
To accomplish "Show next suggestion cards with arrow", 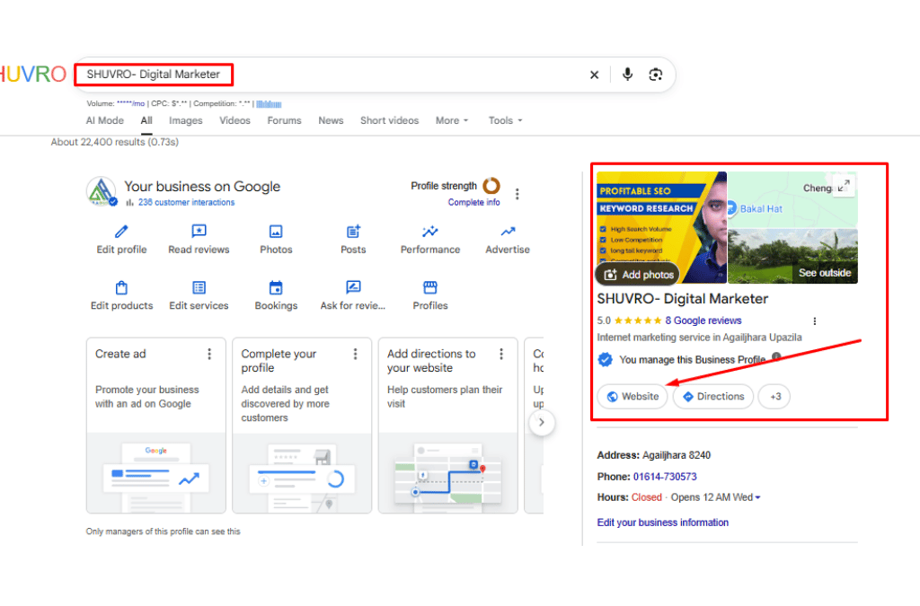I will (542, 423).
